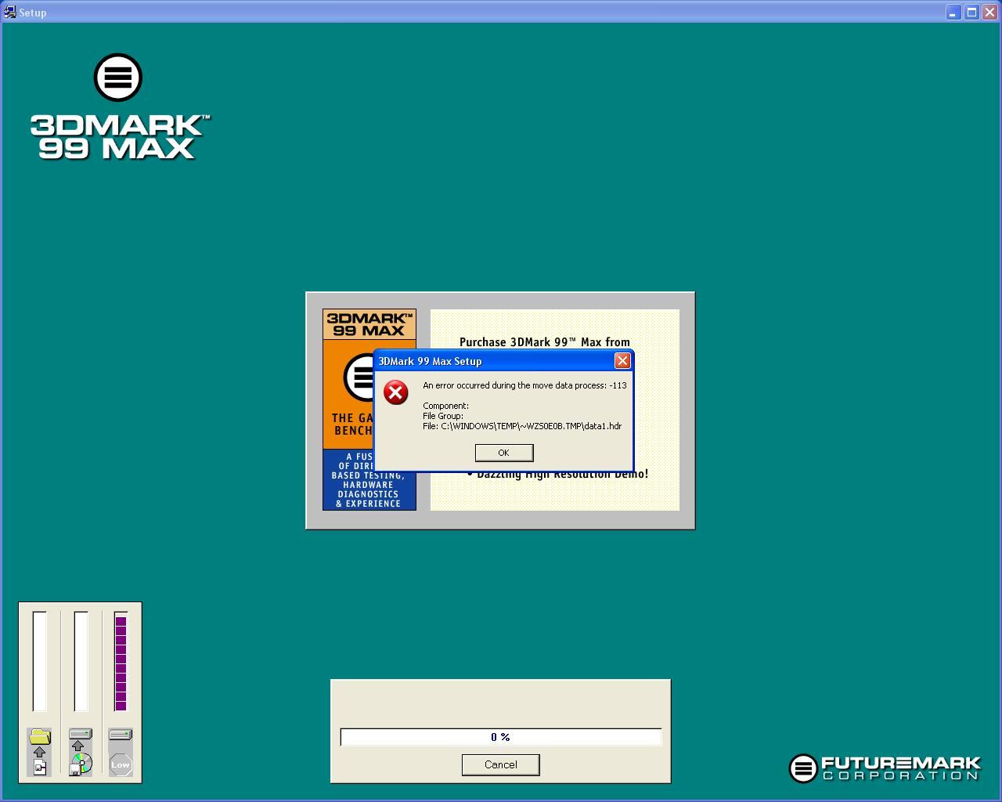The width and height of the screenshot is (1002, 802).
Task: Click the empty file copy meter above folder
Action: tap(40, 662)
